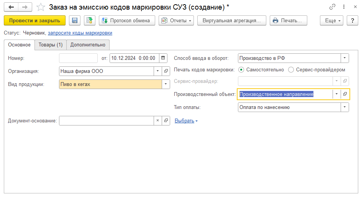Switch to the Товары (1) tab
Viewport: 364px width, 198px height.
(x=51, y=45)
